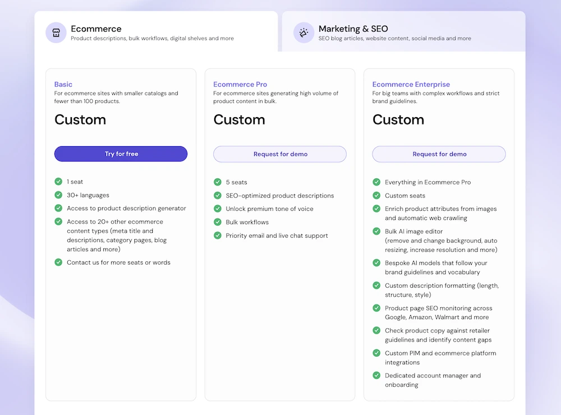Open the Ecommerce plans tab
Image resolution: width=561 pixels, height=415 pixels.
pos(156,31)
